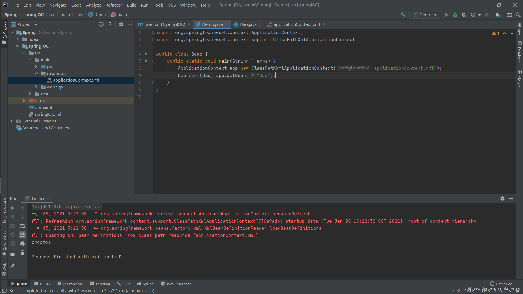
Task: Close the Demo.java editor tab
Action: click(x=227, y=24)
